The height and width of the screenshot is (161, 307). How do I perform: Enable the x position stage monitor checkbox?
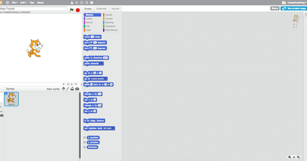click(x=85, y=137)
